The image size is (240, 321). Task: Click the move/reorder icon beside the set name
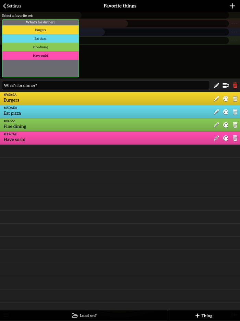coord(226,85)
